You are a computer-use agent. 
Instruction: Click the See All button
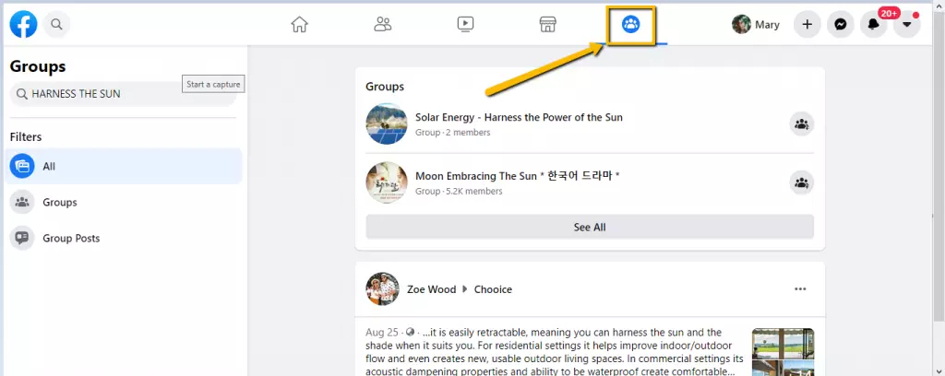(590, 227)
